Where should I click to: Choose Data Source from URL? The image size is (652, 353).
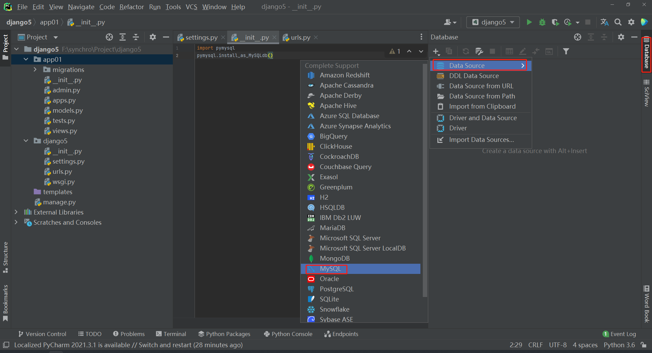tap(481, 86)
